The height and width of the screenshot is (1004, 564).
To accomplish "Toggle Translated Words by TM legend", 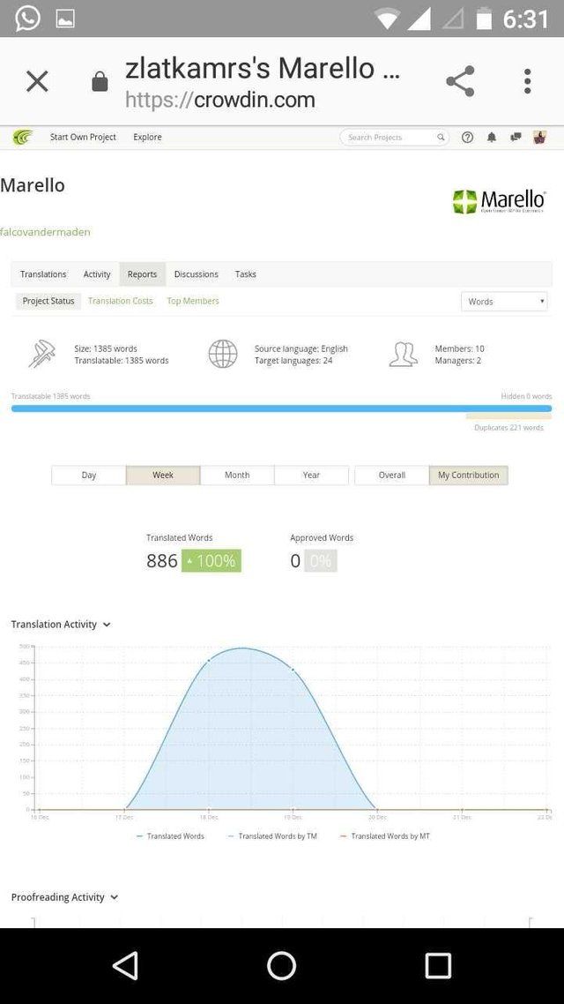I will tap(272, 836).
